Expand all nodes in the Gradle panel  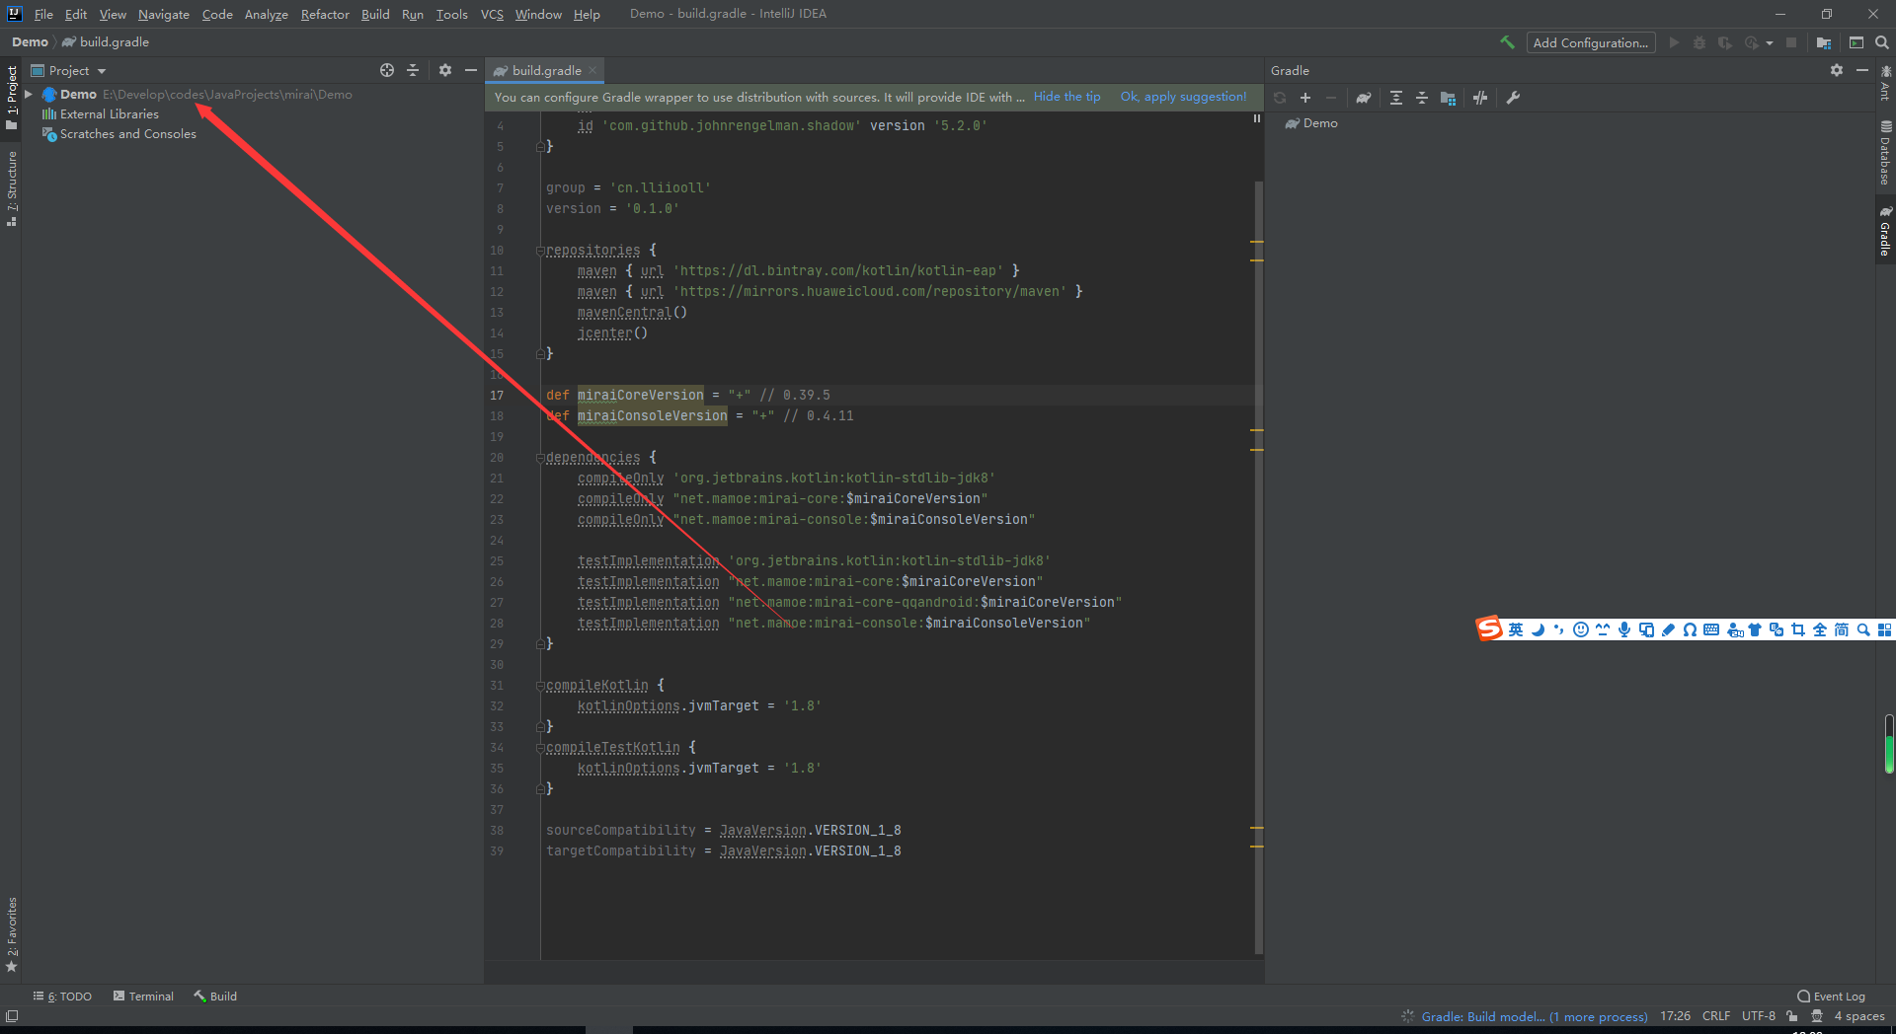pos(1395,98)
